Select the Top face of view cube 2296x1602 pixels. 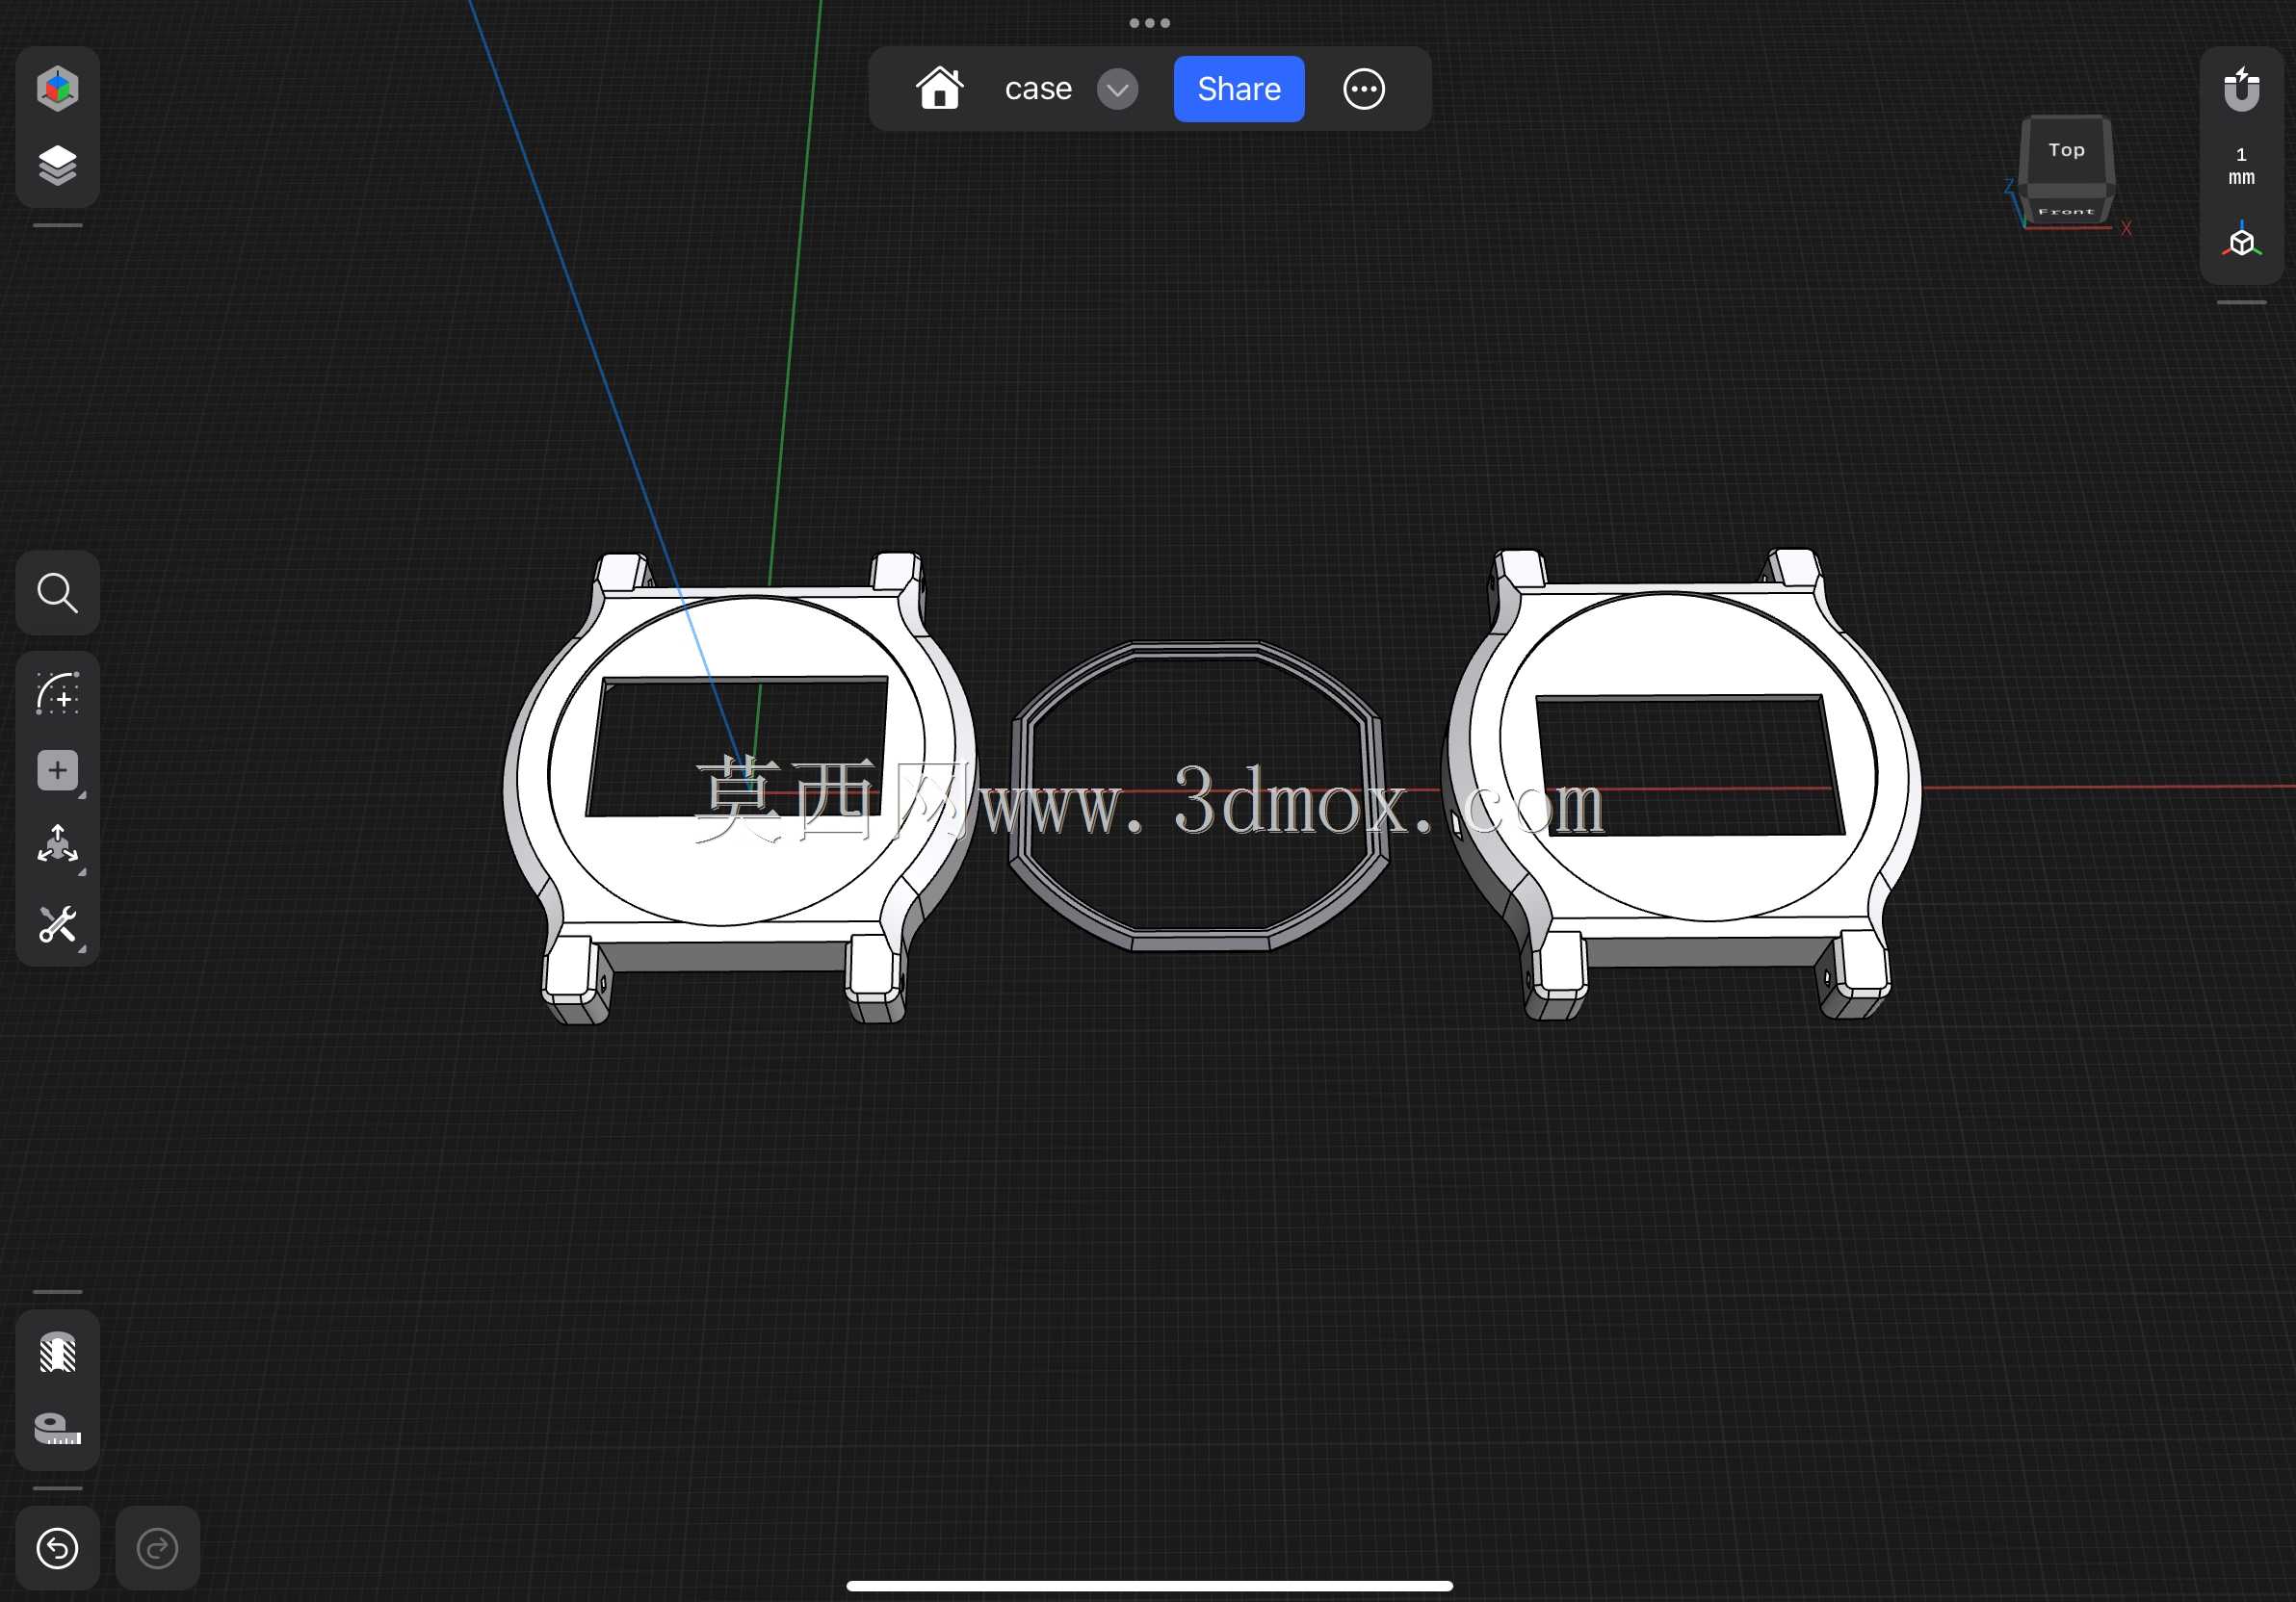[2066, 150]
